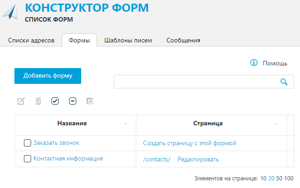Go to the Сообщения tab
Image resolution: width=300 pixels, height=188 pixels.
(x=183, y=41)
